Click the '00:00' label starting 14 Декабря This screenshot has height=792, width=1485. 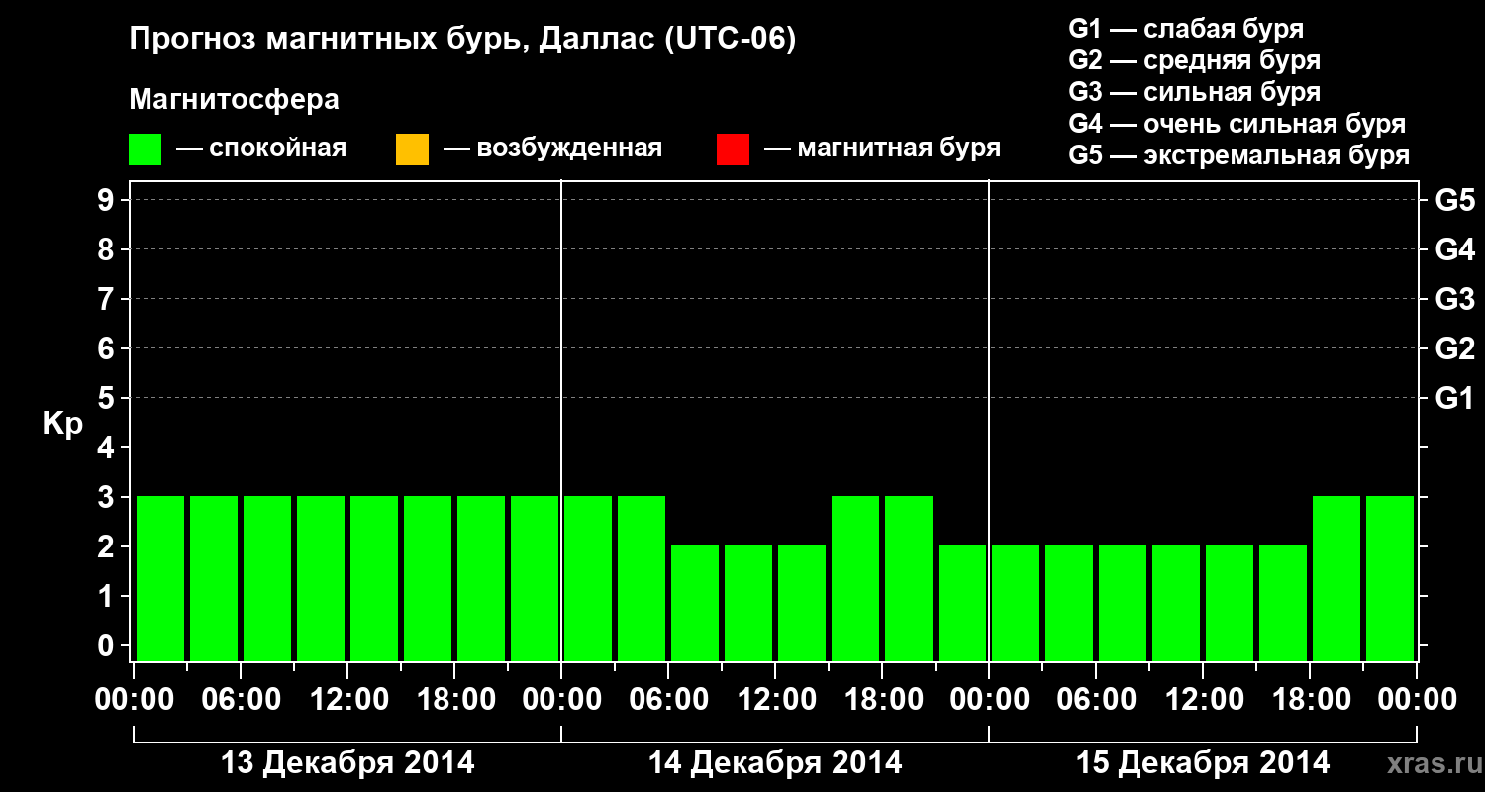click(562, 700)
